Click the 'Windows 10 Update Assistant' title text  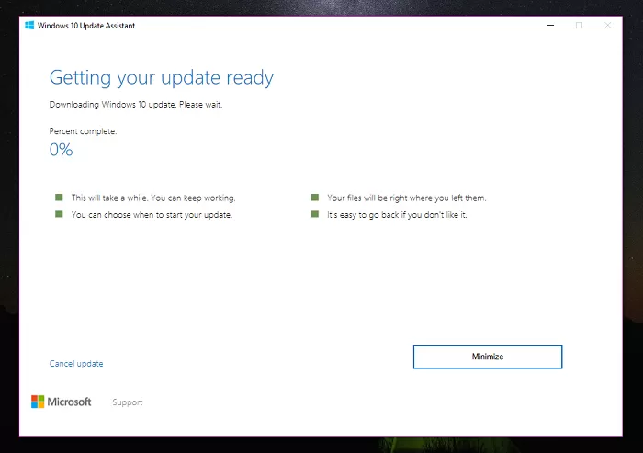click(x=86, y=26)
